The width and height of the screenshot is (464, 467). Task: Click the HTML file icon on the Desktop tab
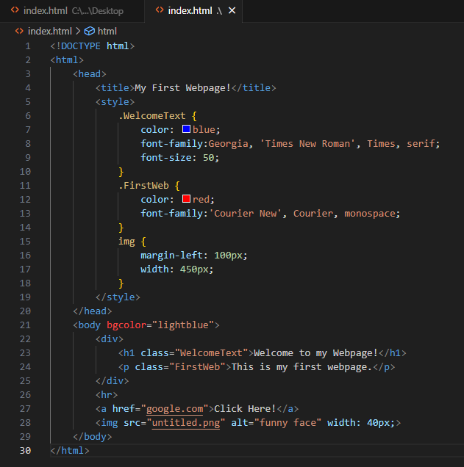tap(15, 11)
